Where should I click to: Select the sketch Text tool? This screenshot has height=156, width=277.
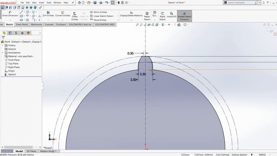pyautogui.click(x=39, y=16)
